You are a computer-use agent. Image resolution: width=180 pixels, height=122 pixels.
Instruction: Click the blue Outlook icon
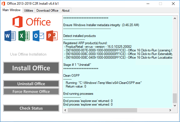pyautogui.click(x=38, y=36)
